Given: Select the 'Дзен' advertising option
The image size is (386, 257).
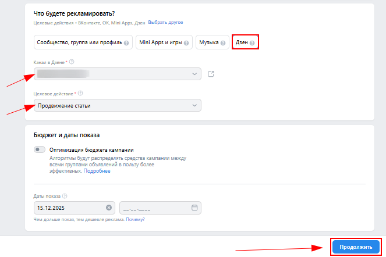Looking at the screenshot, I should click(x=245, y=42).
